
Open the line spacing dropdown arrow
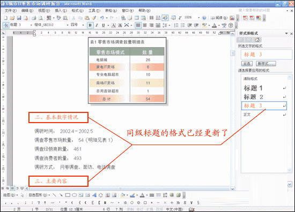click(x=169, y=25)
